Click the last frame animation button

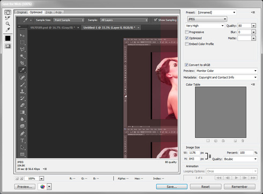[x=253, y=178]
